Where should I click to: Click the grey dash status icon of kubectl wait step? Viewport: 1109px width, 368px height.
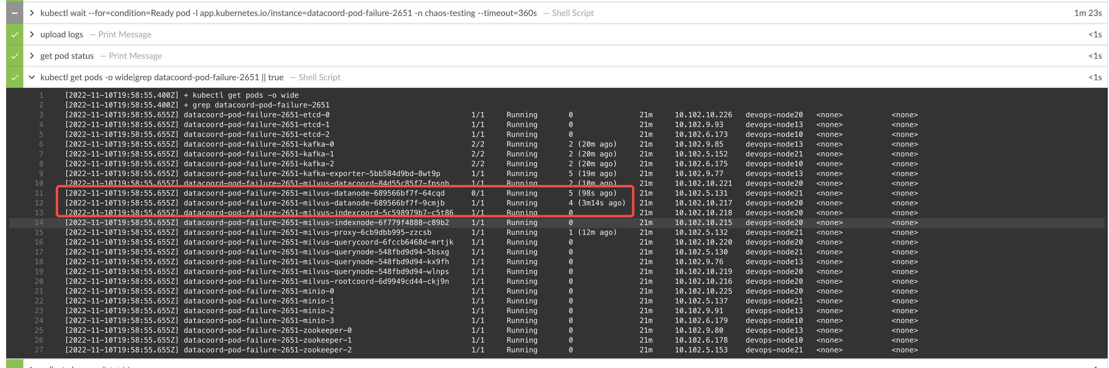point(15,13)
